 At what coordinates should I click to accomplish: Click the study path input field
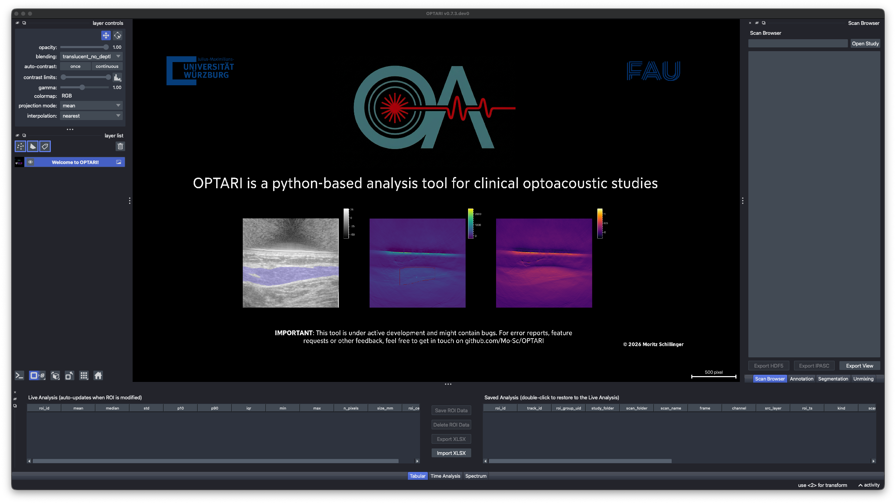pyautogui.click(x=797, y=44)
